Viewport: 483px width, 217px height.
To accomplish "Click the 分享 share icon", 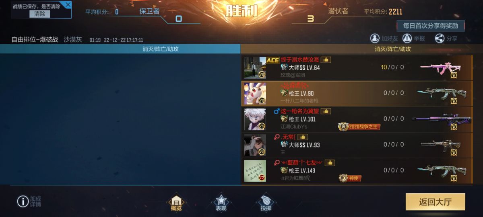I will (x=440, y=38).
